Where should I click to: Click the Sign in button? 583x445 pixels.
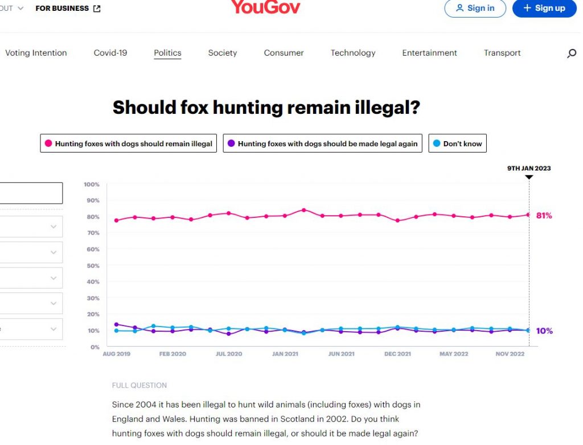click(475, 8)
